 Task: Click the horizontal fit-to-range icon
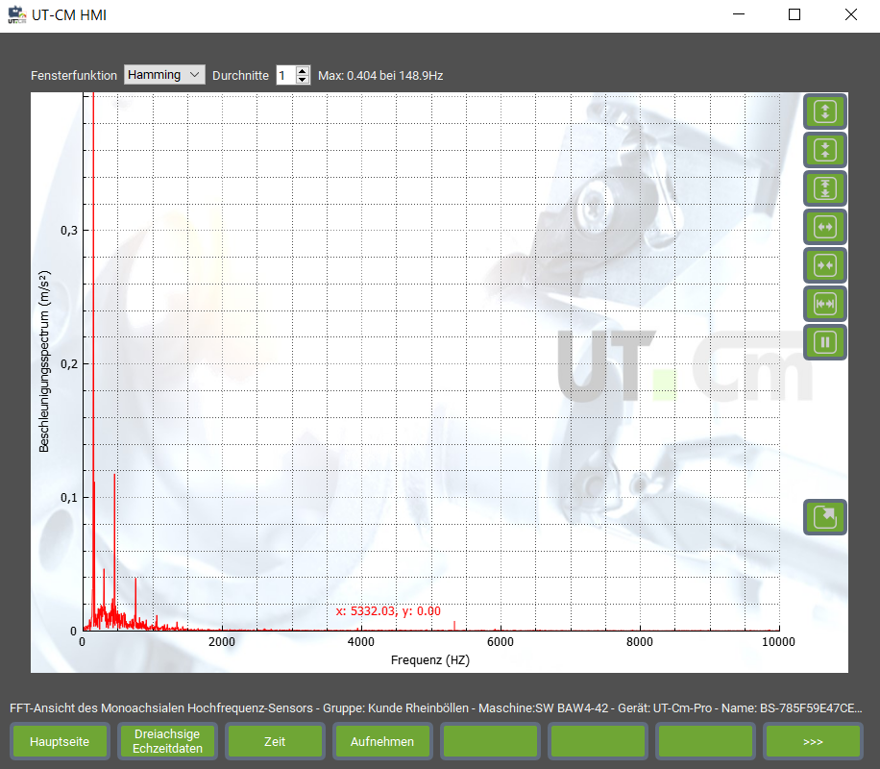click(825, 304)
